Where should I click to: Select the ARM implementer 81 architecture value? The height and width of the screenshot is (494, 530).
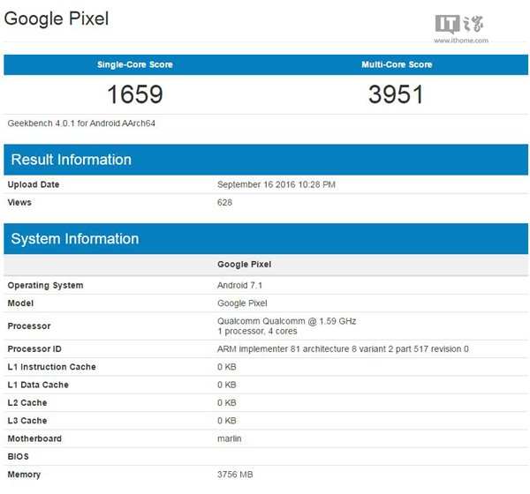tap(343, 348)
